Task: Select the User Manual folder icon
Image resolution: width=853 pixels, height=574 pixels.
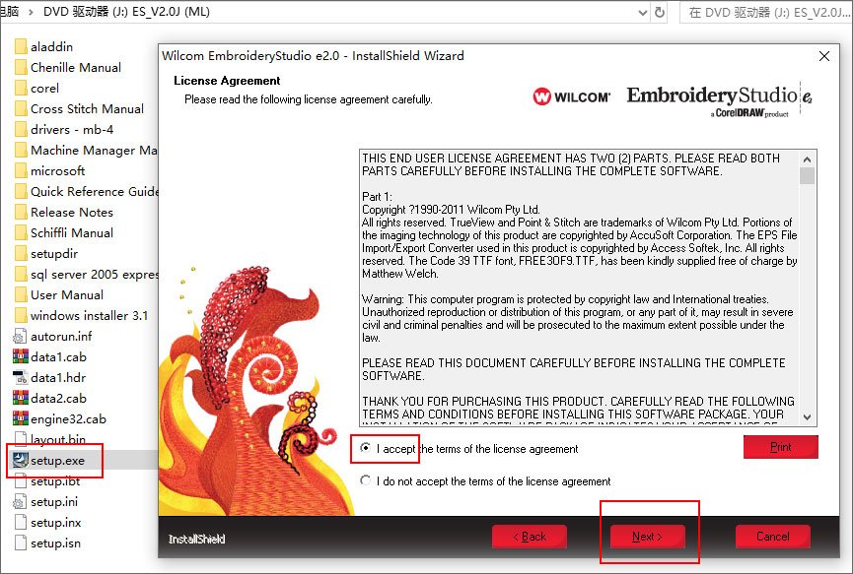Action: click(x=22, y=294)
